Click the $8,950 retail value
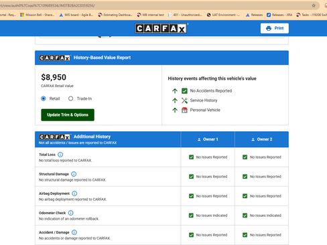The height and width of the screenshot is (245, 327). coord(54,77)
